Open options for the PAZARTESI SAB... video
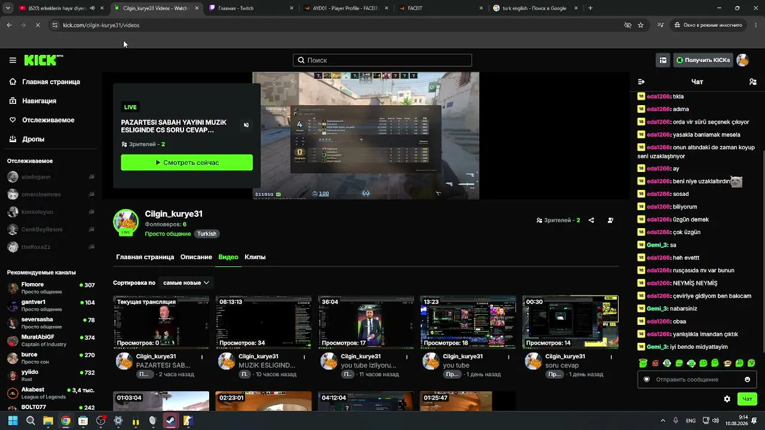 [202, 357]
